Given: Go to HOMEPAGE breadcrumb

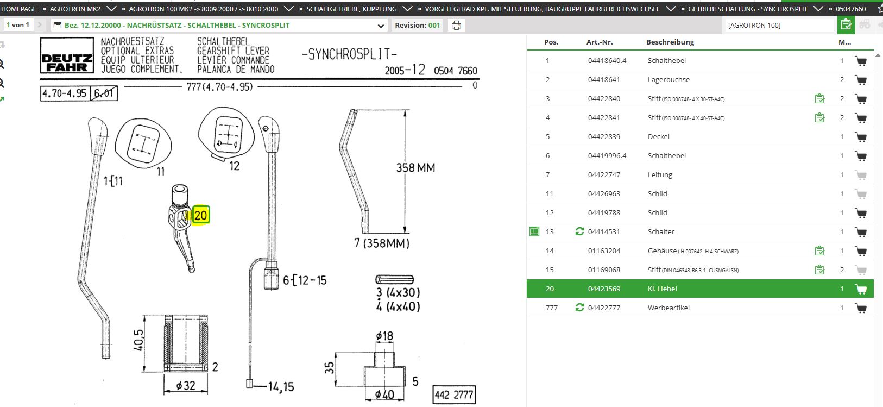Looking at the screenshot, I should tap(19, 9).
